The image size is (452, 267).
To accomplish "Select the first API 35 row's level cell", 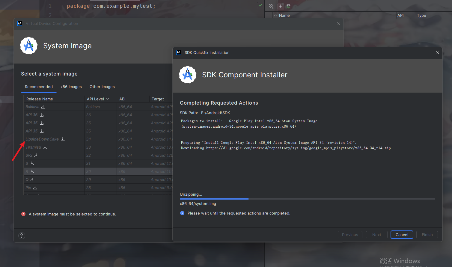I will tap(100, 123).
